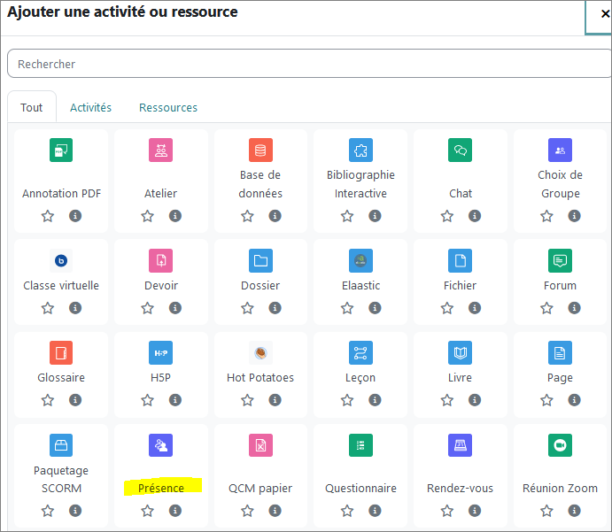This screenshot has height=532, width=612.
Task: Click the Choix de Groupe icon
Action: point(560,150)
